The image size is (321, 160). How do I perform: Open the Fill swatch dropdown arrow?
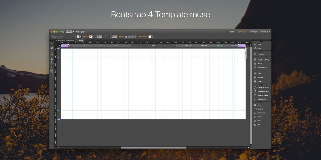(80, 37)
